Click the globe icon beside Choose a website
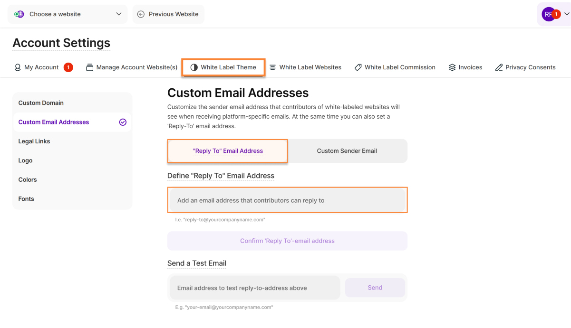Image resolution: width=571 pixels, height=328 pixels. [19, 14]
